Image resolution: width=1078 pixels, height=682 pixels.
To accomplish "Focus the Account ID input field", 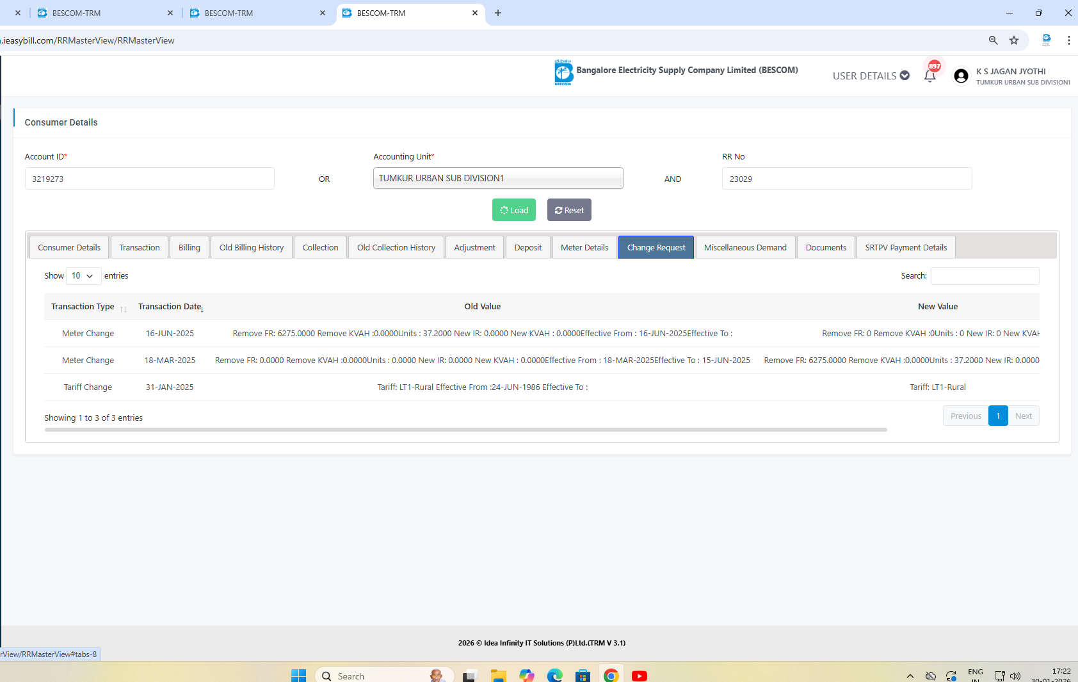I will pyautogui.click(x=150, y=179).
